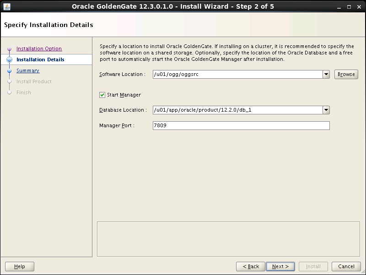The height and width of the screenshot is (275, 366).
Task: Toggle the Start Manager checkbox
Action: click(102, 95)
